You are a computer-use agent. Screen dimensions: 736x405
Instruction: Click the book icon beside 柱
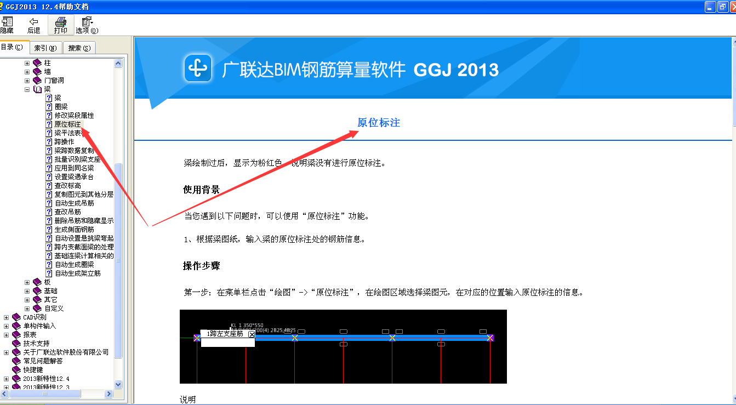[x=37, y=63]
